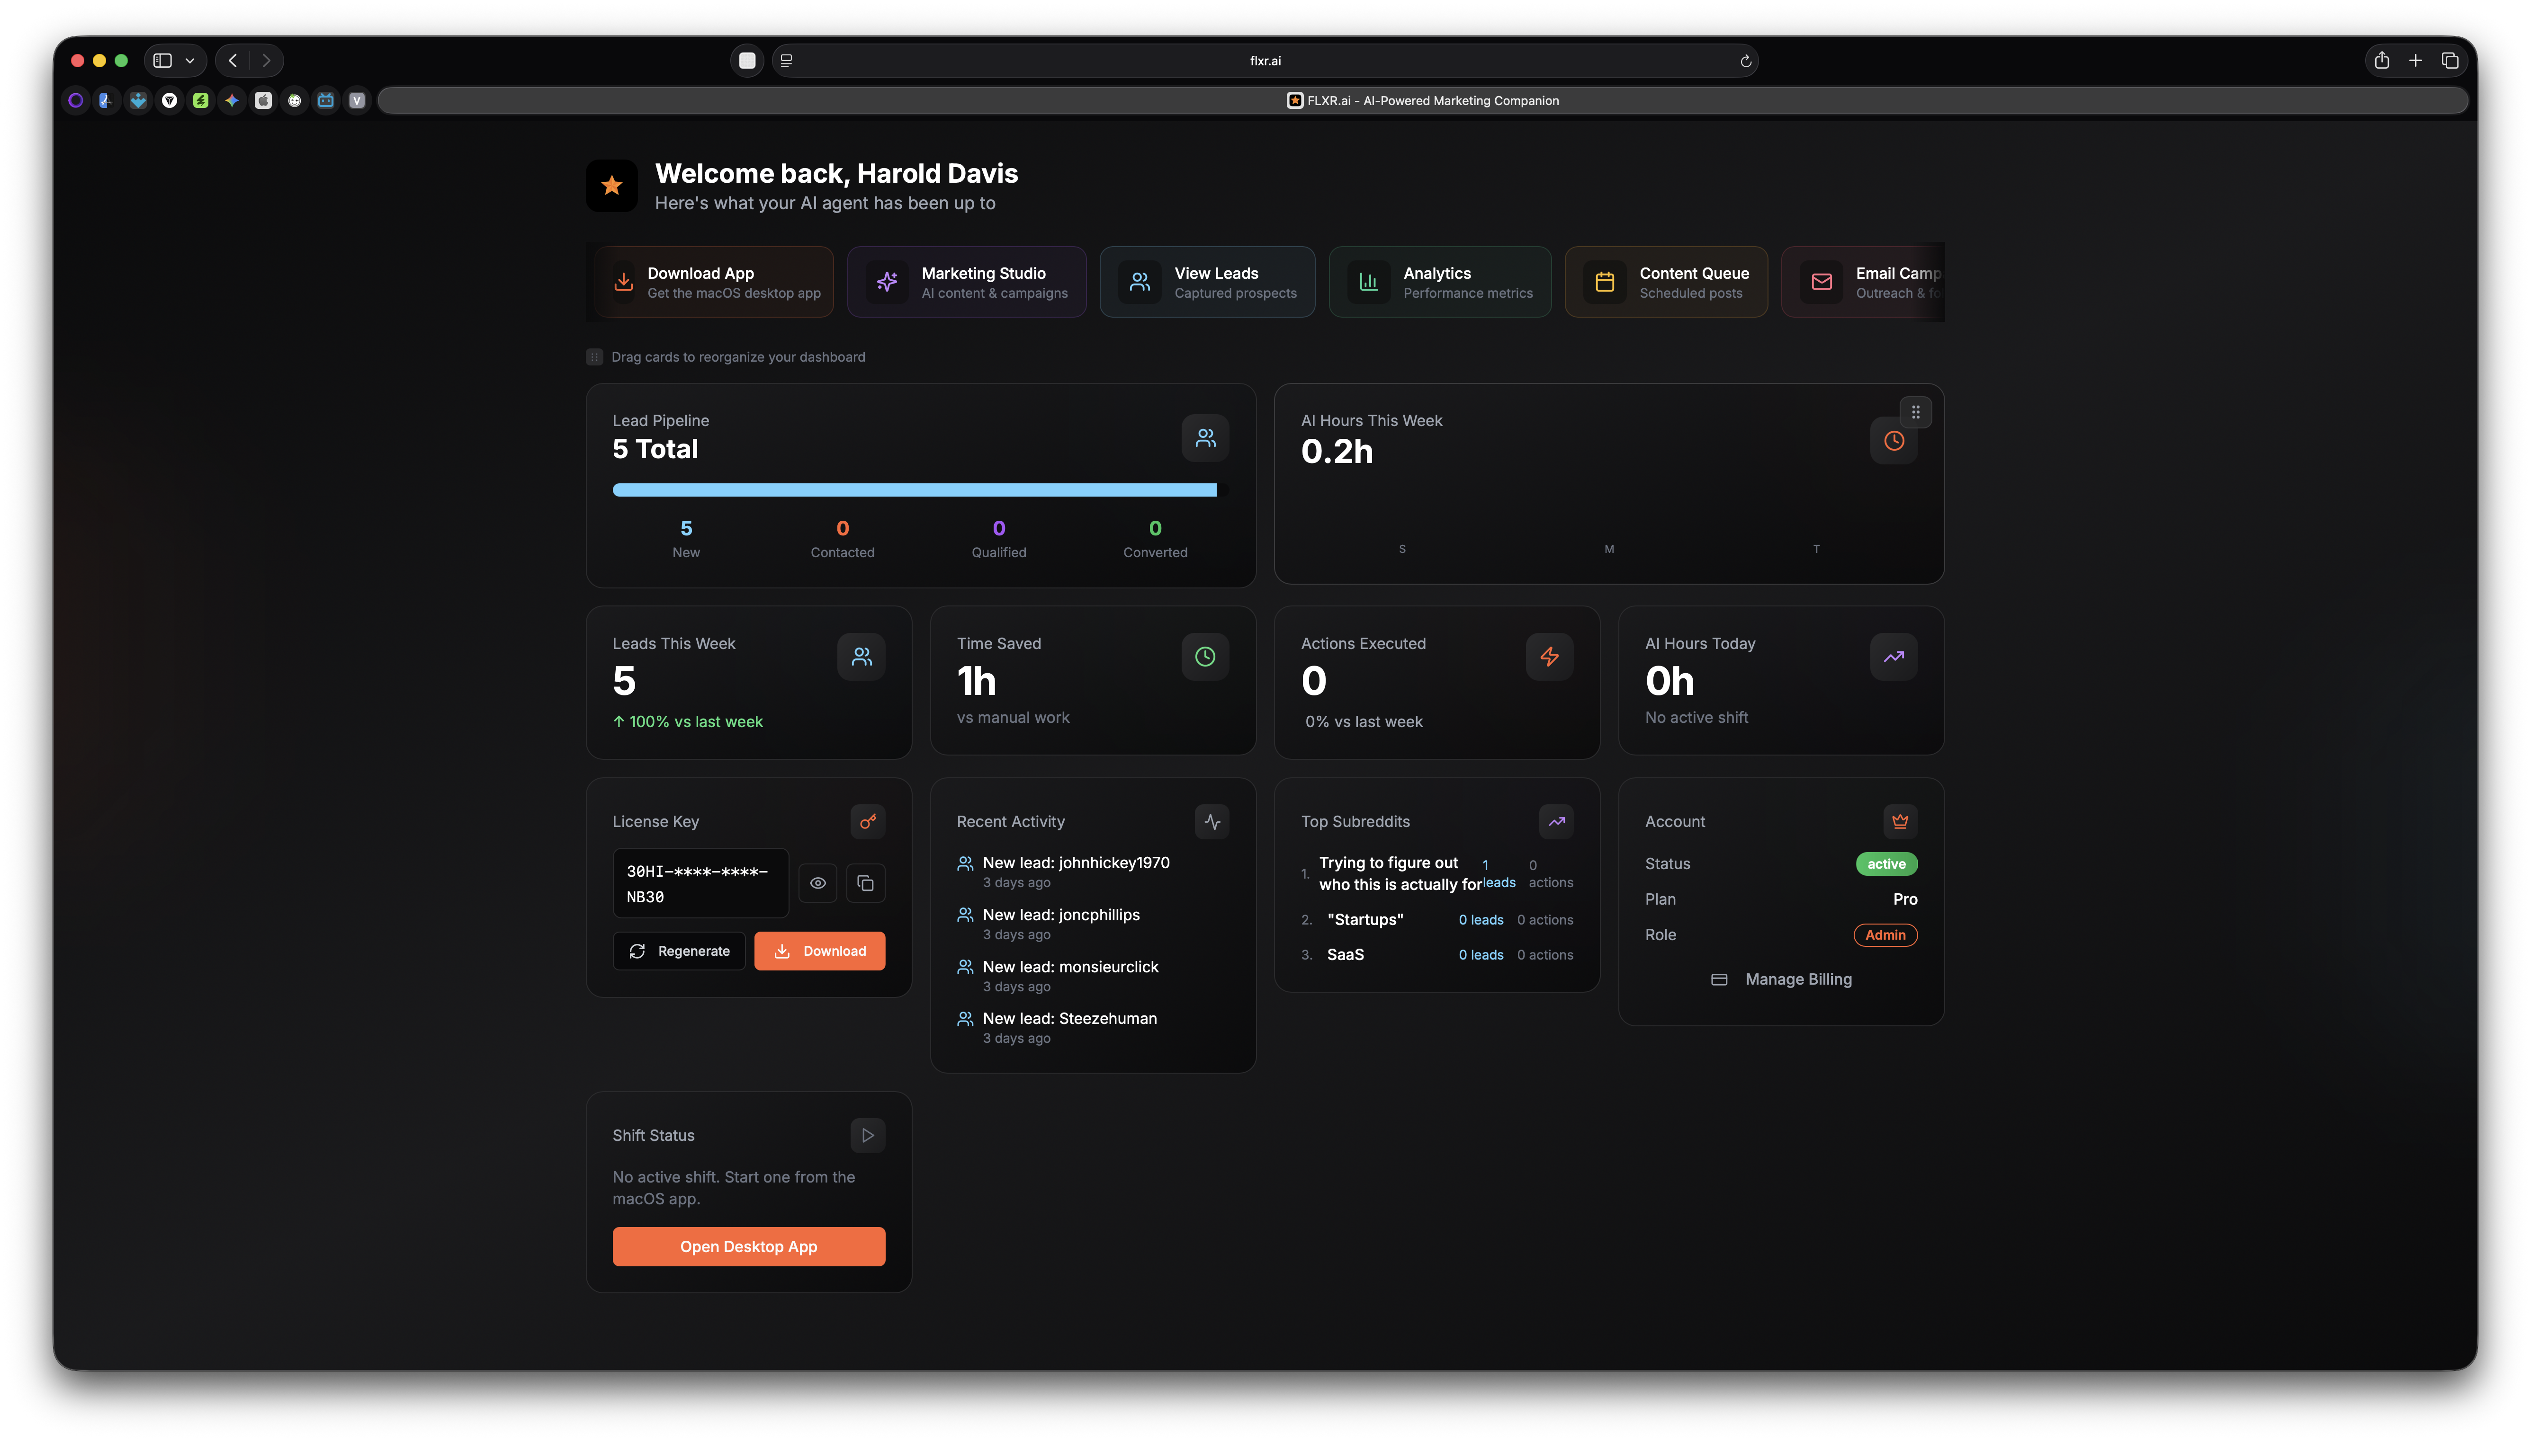
Task: Click the drag handle on AI Hours card
Action: pos(1915,412)
